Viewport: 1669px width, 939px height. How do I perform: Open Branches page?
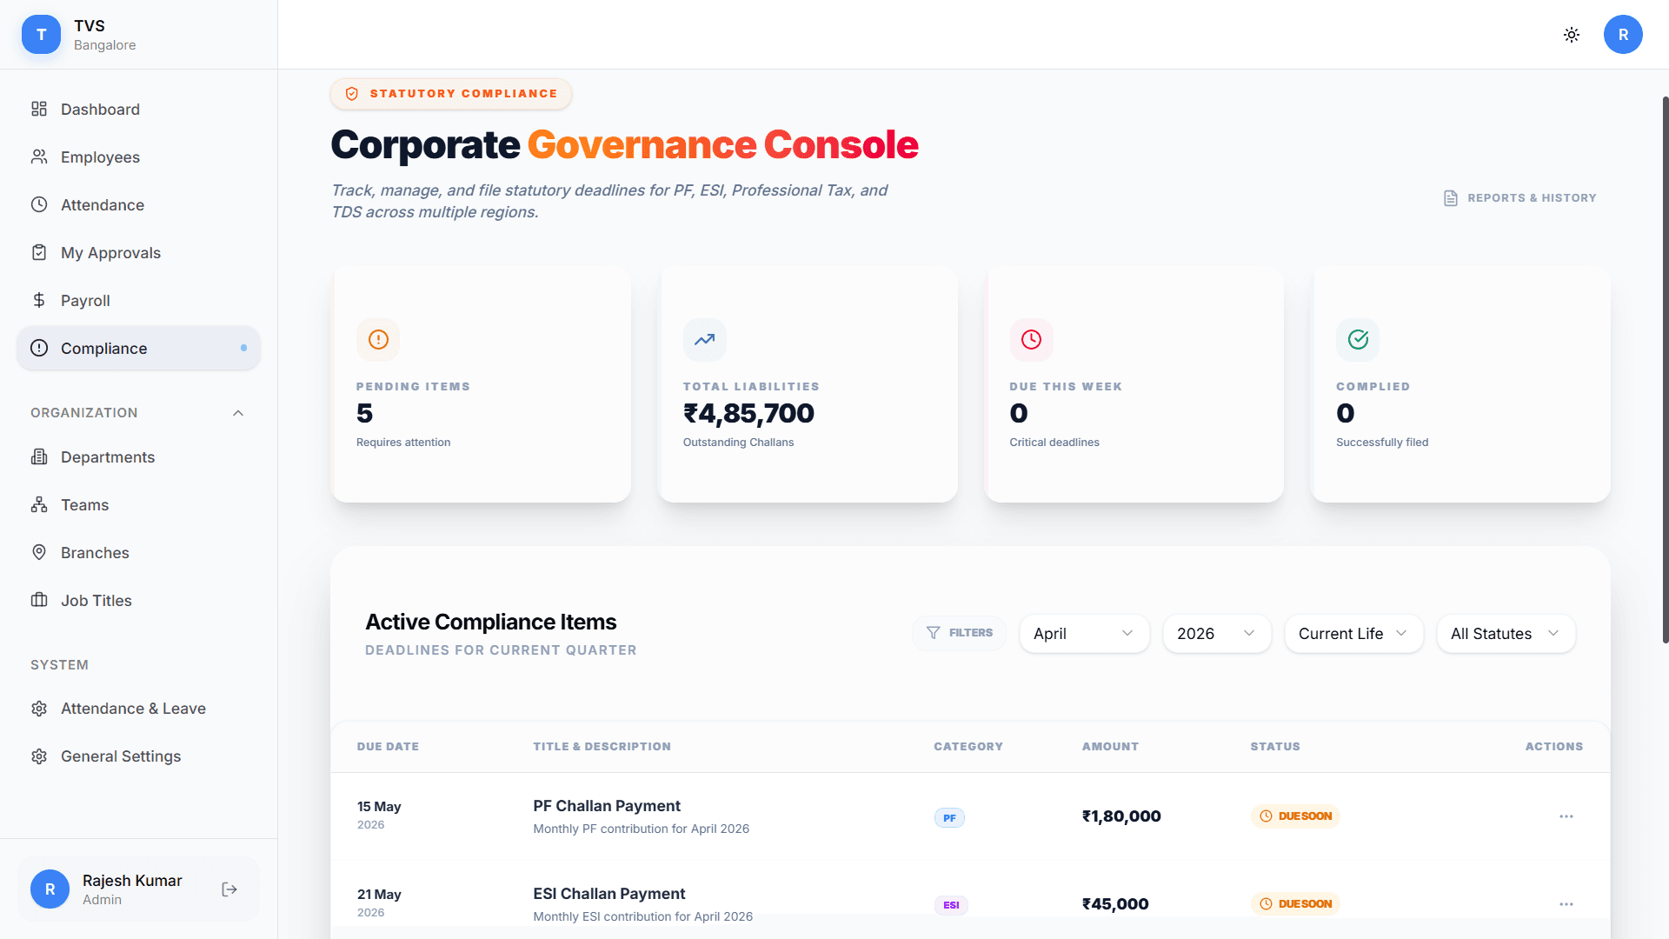coord(138,552)
